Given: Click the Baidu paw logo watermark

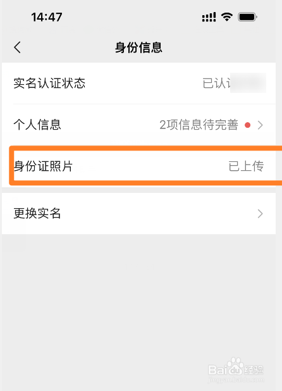Looking at the screenshot, I should [x=235, y=365].
